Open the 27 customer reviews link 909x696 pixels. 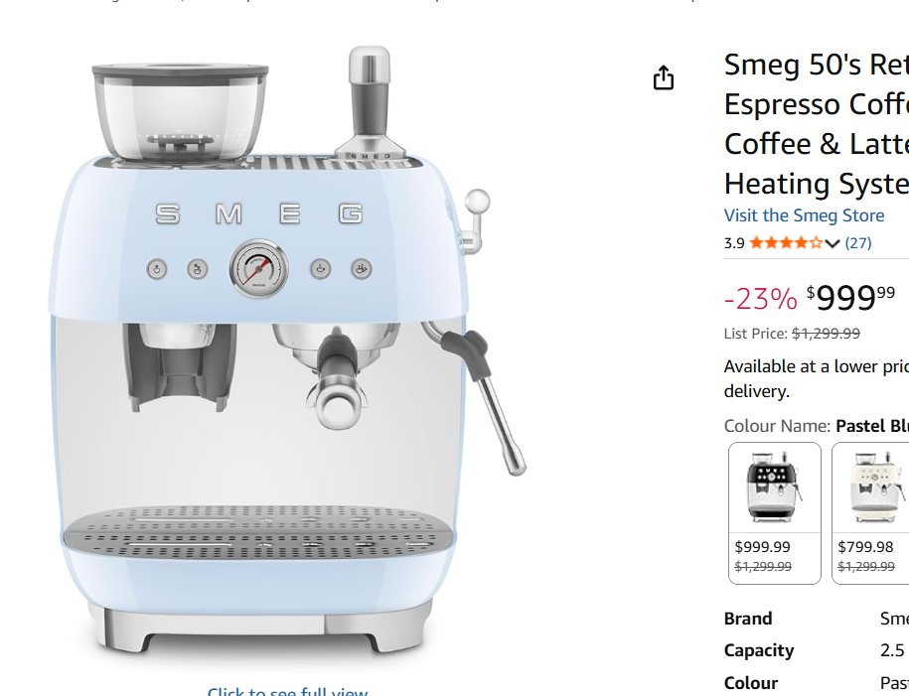[858, 243]
